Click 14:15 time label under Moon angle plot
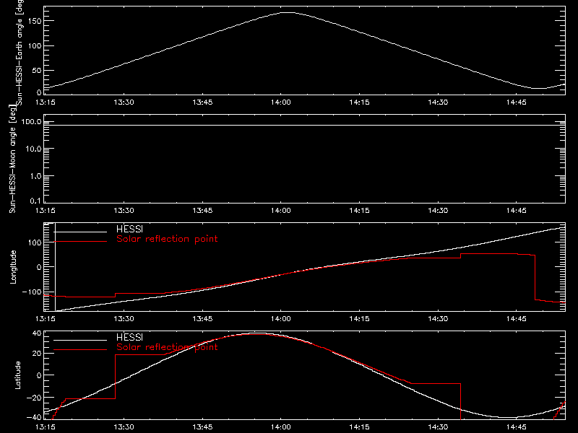The image size is (578, 433). [x=359, y=211]
